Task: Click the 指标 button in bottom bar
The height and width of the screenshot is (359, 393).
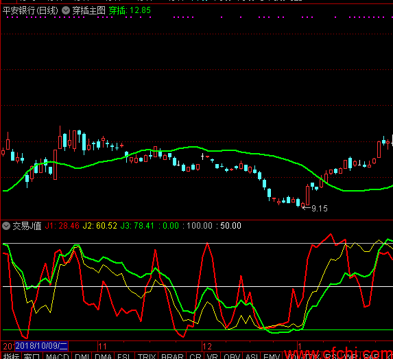Action: pos(12,356)
